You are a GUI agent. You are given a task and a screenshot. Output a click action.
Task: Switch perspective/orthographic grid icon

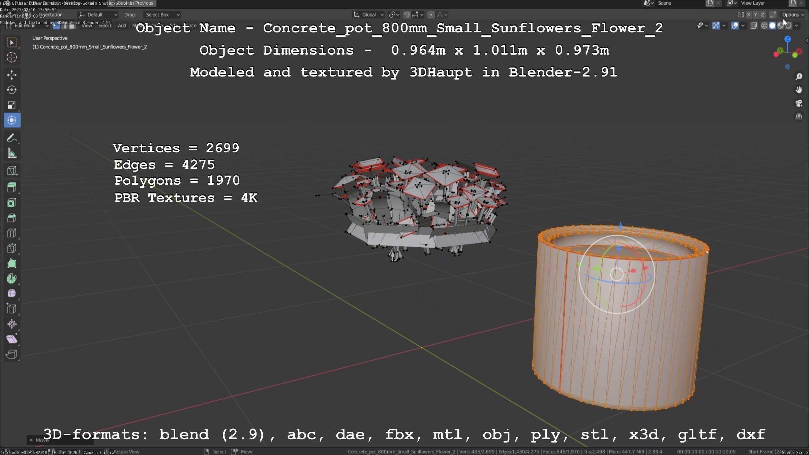pyautogui.click(x=799, y=117)
